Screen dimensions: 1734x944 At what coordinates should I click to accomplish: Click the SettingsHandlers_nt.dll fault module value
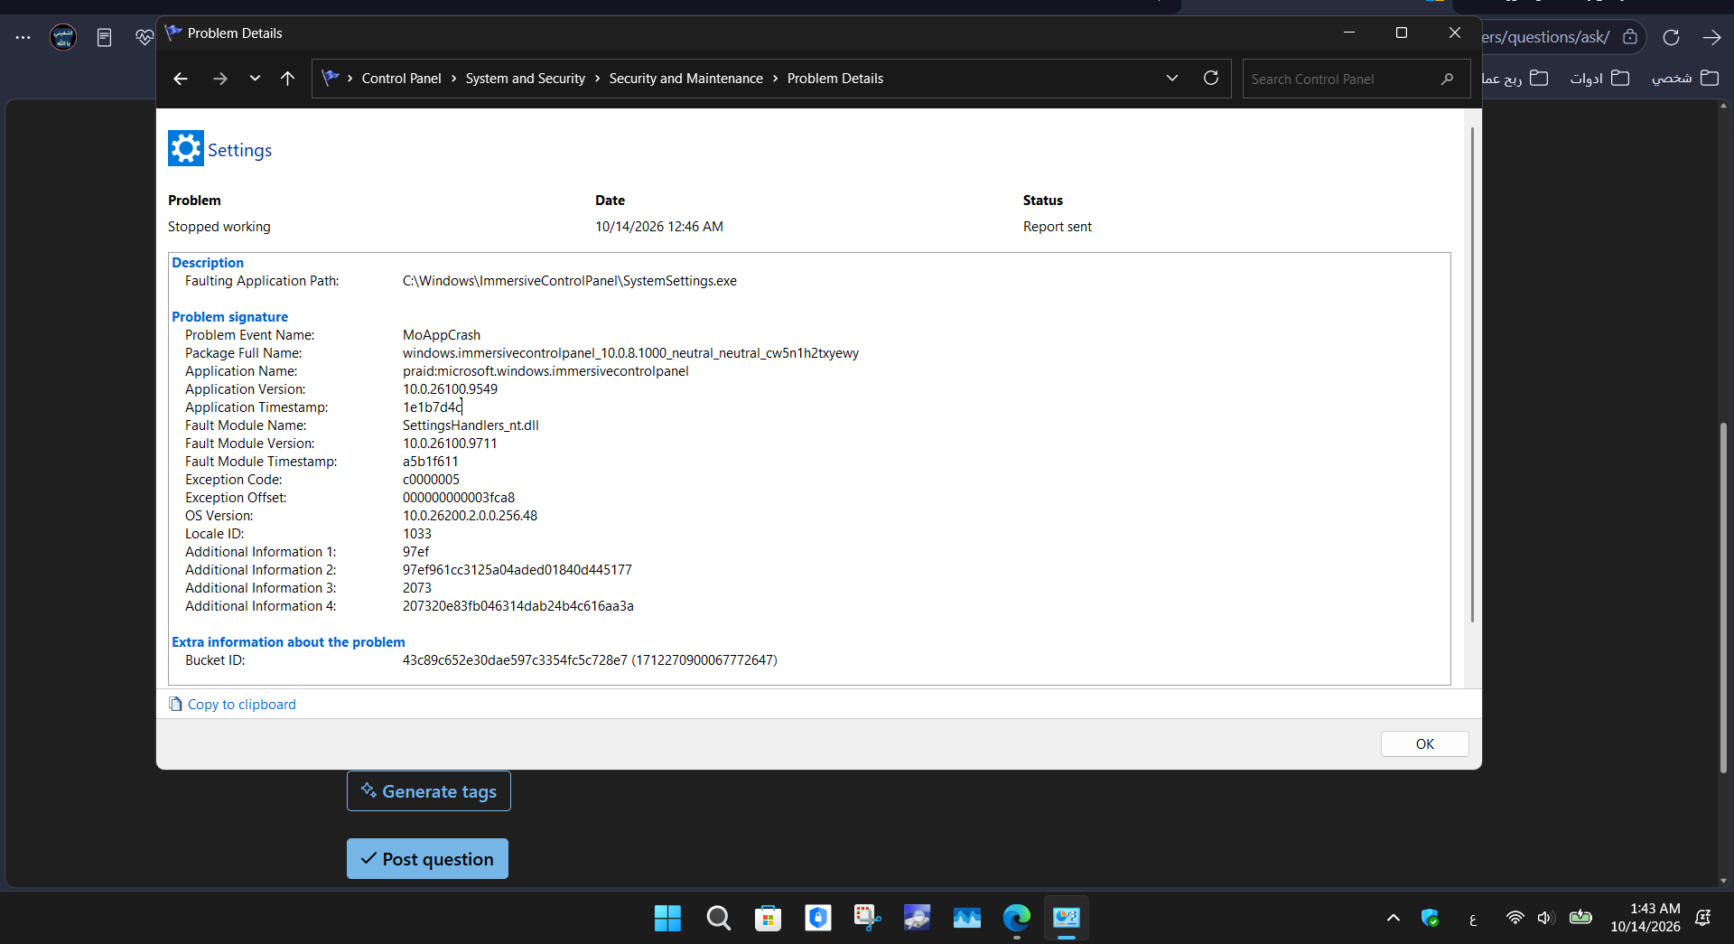[471, 425]
